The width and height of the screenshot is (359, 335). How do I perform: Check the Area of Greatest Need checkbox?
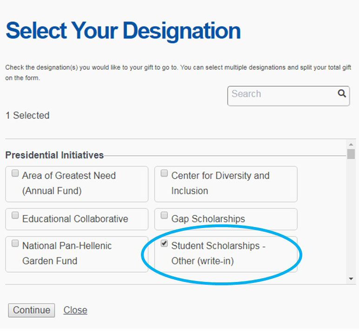[x=15, y=173]
